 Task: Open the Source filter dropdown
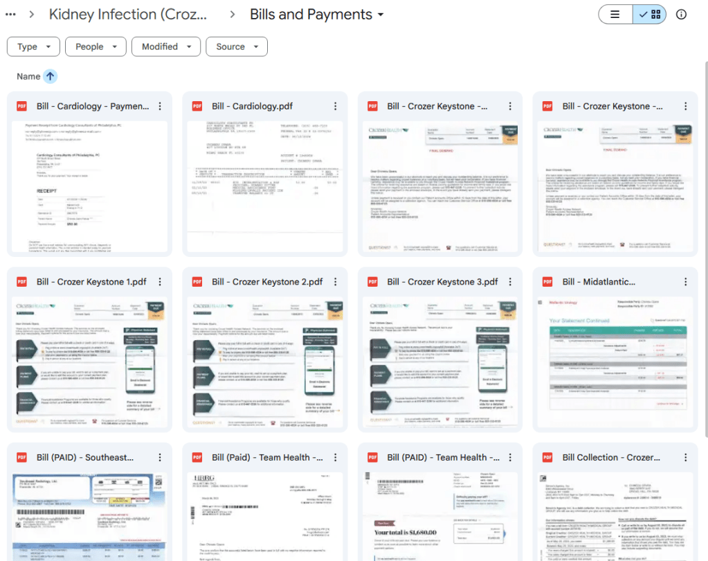tap(237, 46)
